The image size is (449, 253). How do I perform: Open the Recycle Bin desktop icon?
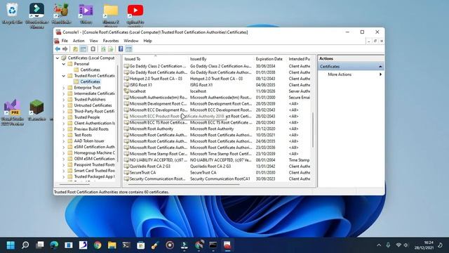[x=12, y=13]
